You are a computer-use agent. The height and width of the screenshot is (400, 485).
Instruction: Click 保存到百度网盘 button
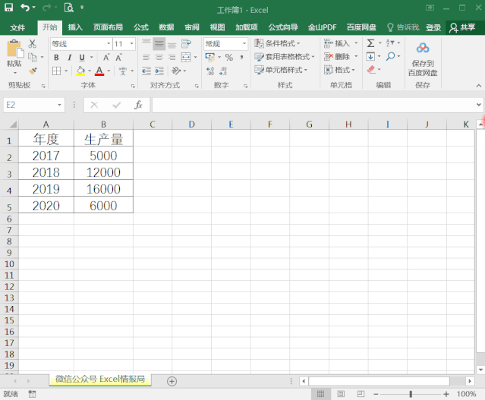point(423,59)
